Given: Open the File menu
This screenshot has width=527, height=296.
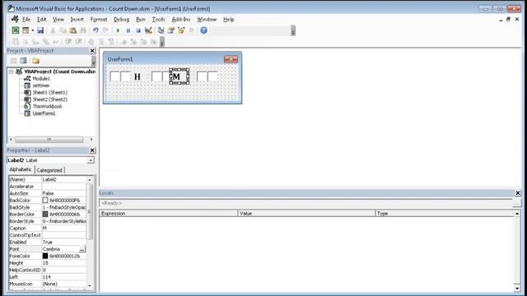Looking at the screenshot, I should coord(26,20).
